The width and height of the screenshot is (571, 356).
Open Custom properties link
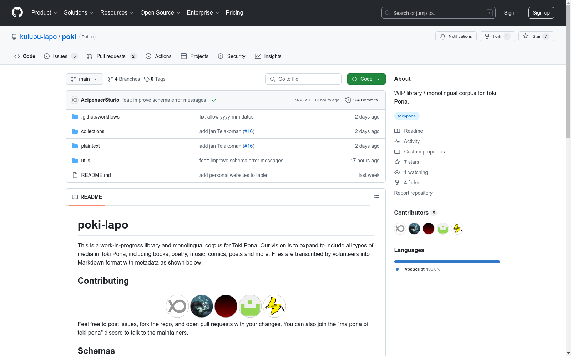pos(420,152)
